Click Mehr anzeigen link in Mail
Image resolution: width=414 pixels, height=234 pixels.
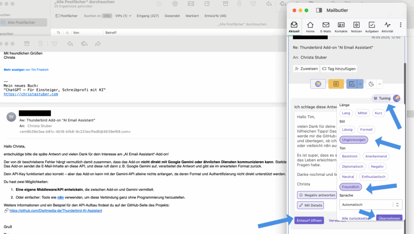(14, 70)
